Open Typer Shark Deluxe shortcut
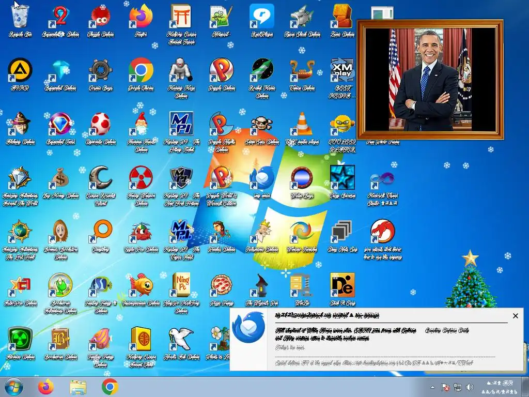This screenshot has width=529, height=397. [x=302, y=16]
